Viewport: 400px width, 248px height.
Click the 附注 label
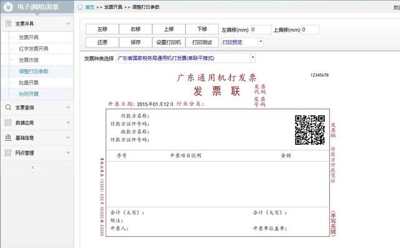[117, 221]
